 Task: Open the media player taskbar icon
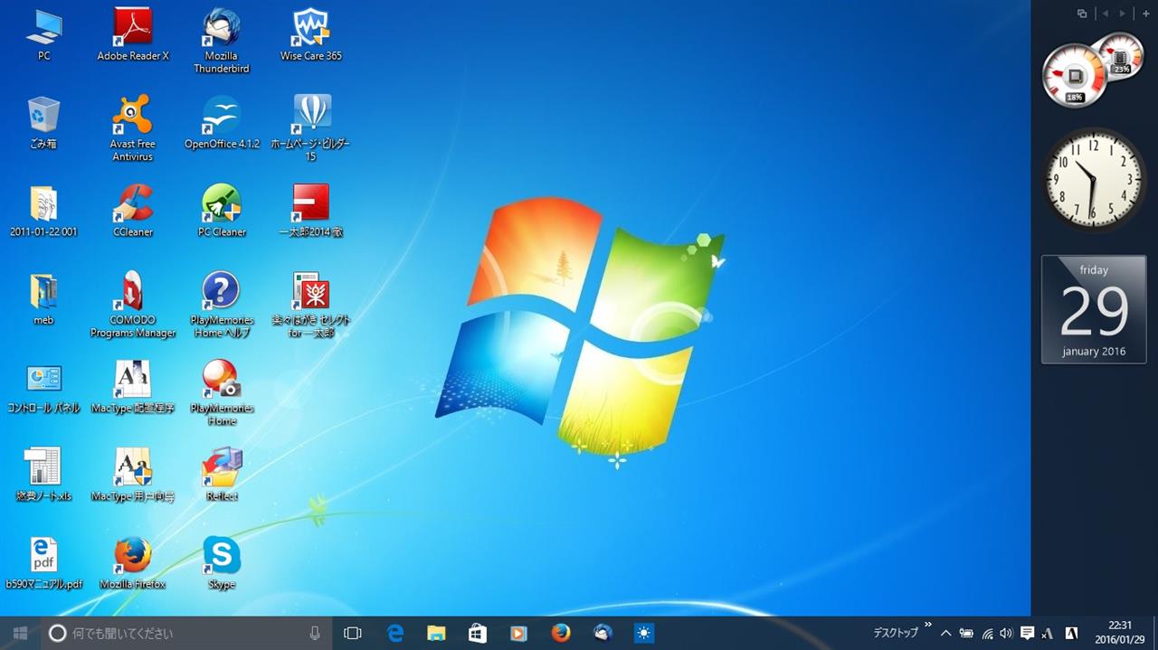[x=519, y=634]
